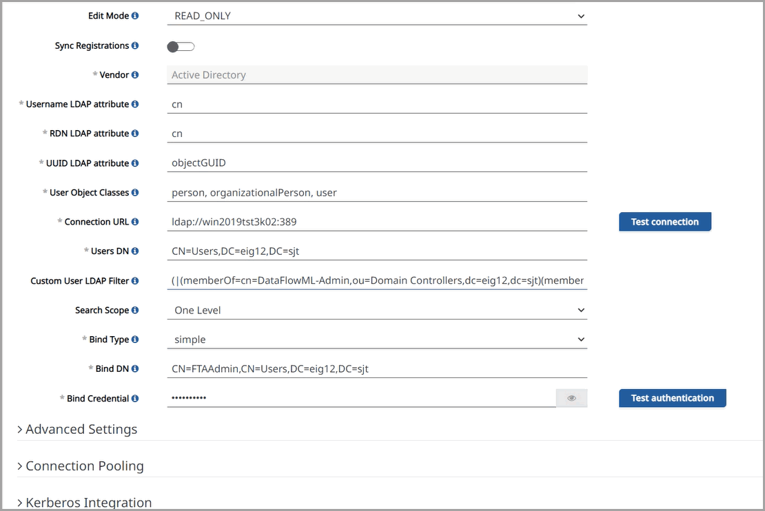This screenshot has height=511, width=765.
Task: Enable the Sync Registrations switch
Action: [x=181, y=46]
